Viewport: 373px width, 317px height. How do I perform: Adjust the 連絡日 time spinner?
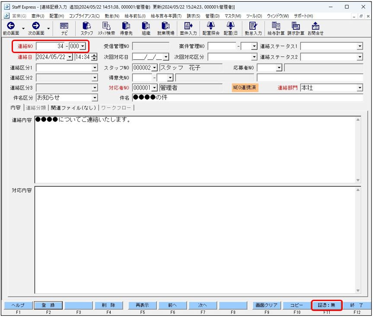[x=94, y=57]
